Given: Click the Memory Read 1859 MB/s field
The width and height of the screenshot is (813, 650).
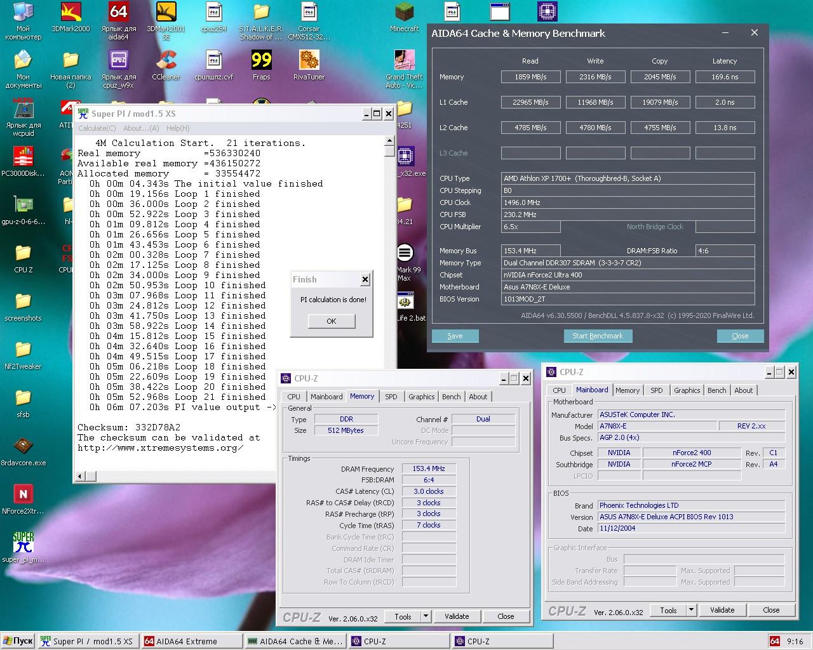Looking at the screenshot, I should coord(530,77).
